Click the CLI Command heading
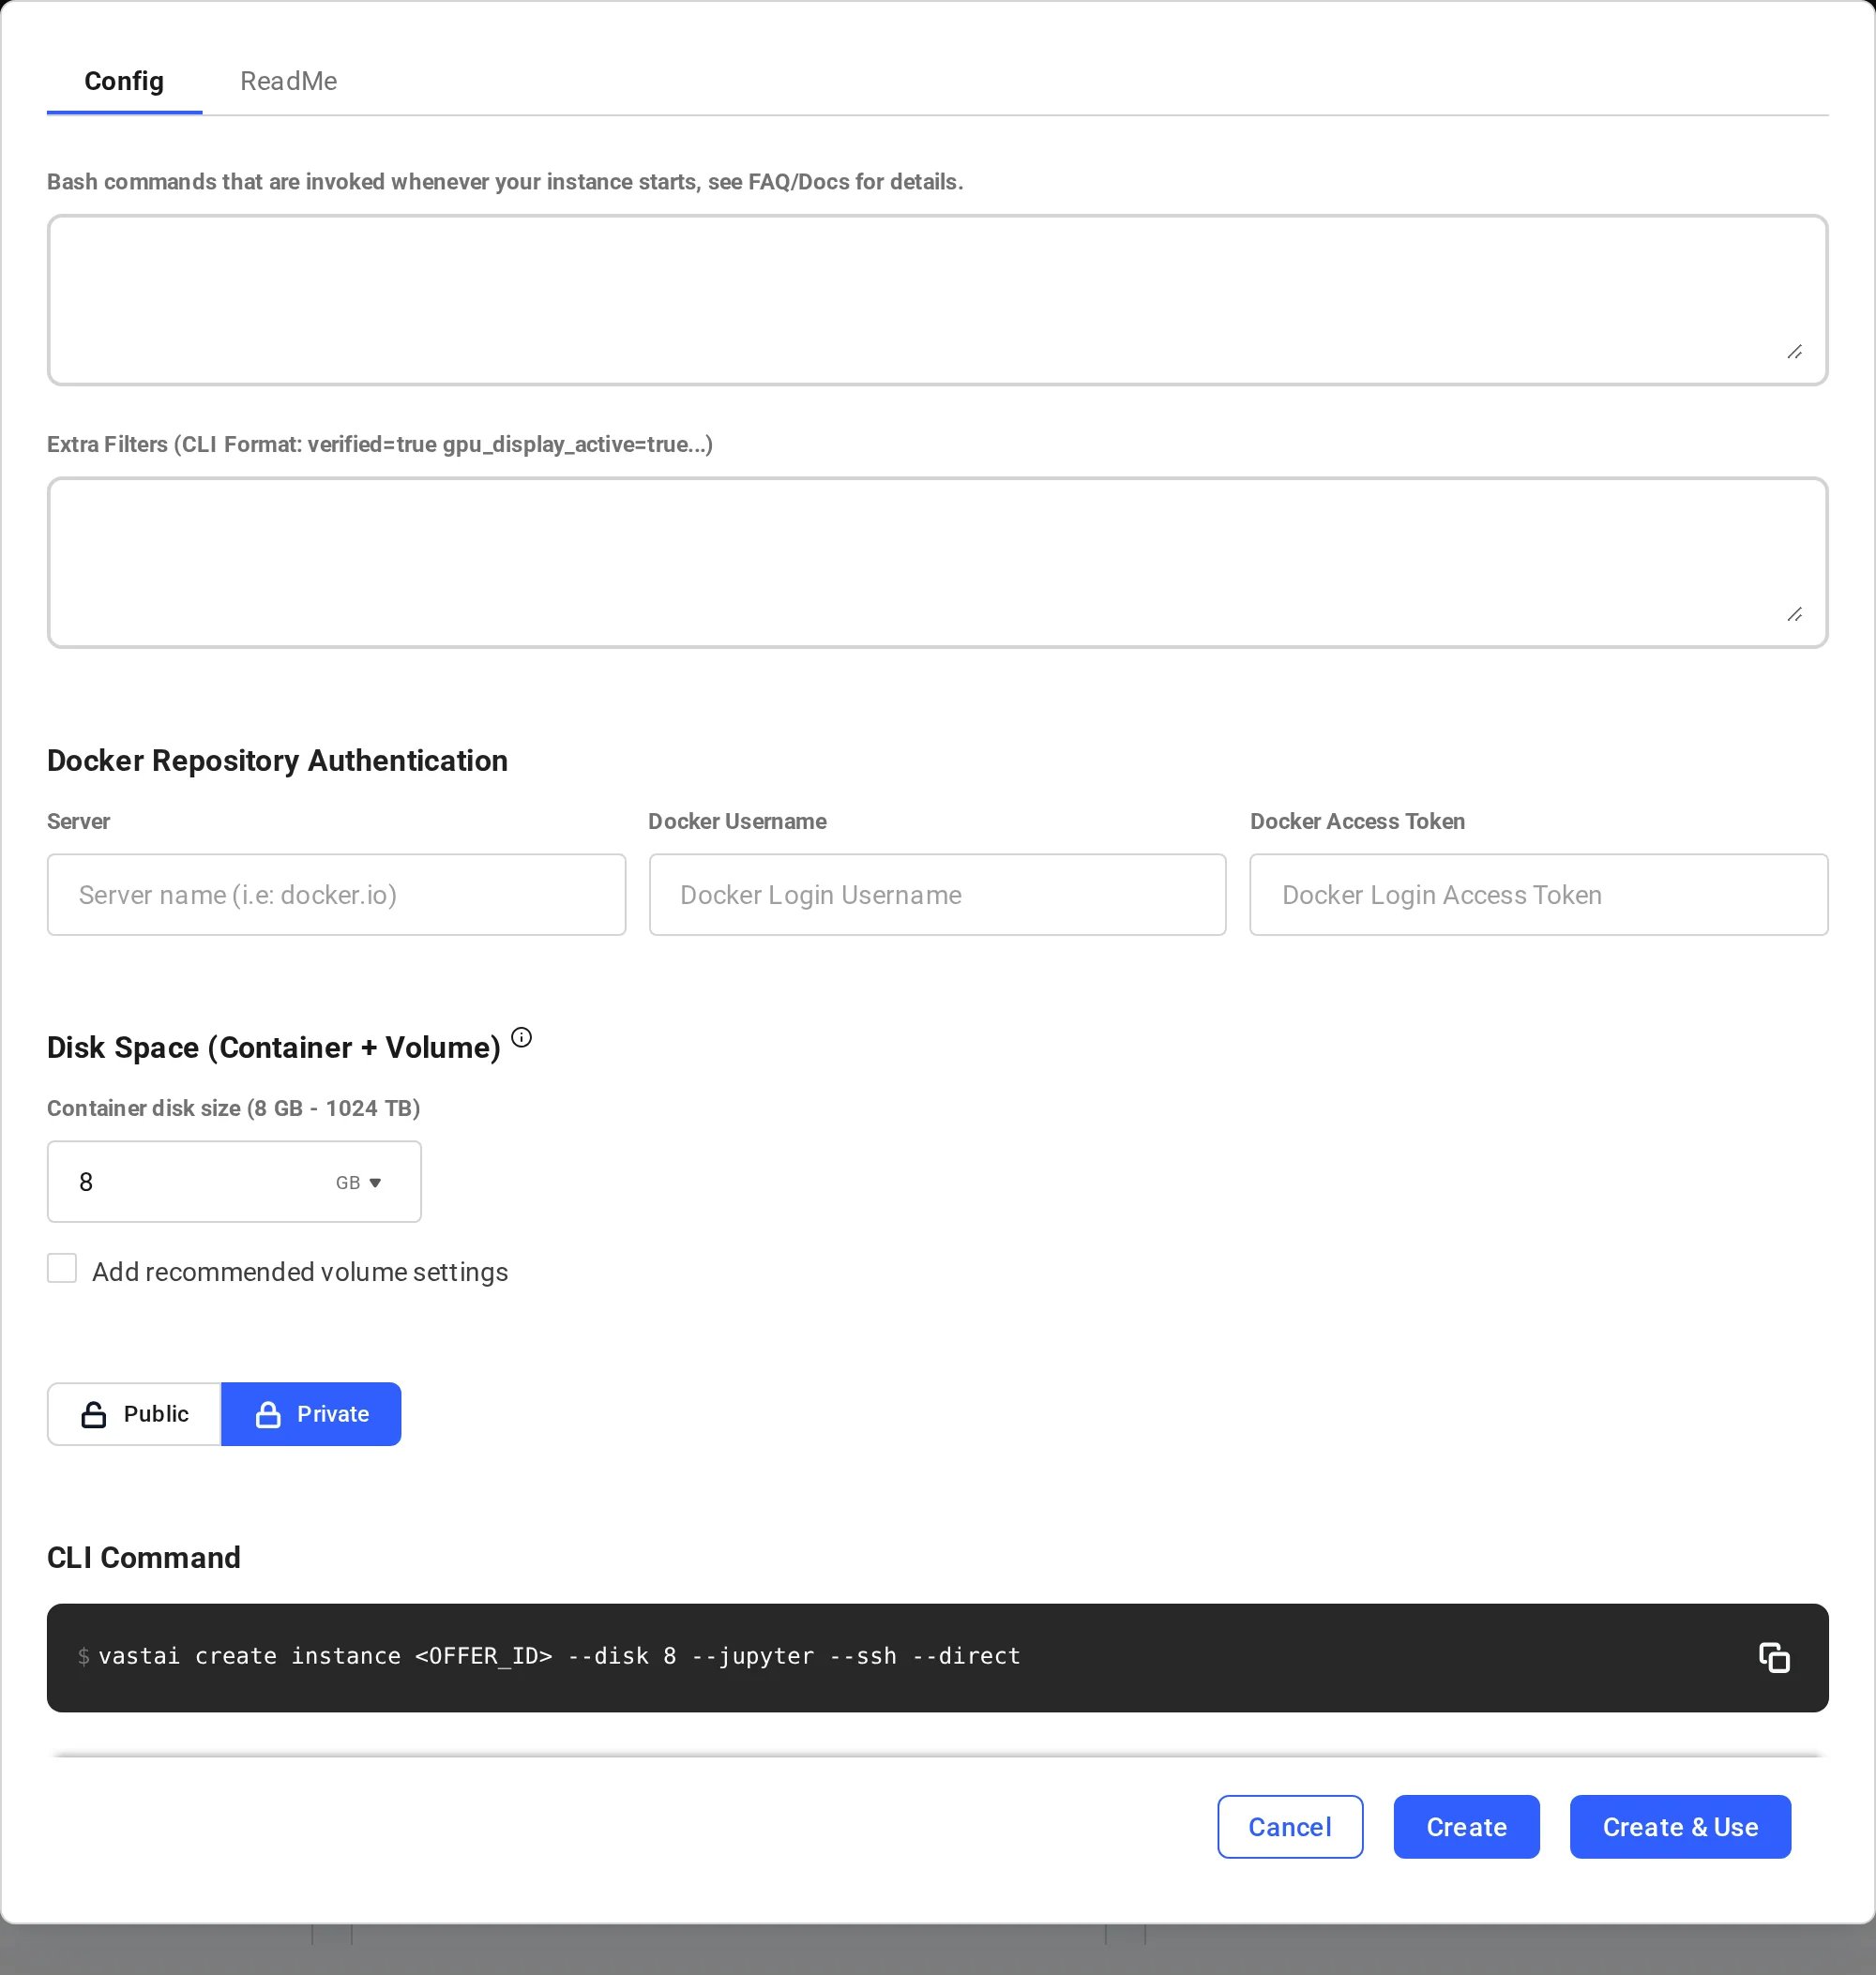The image size is (1876, 1975). coord(144,1557)
